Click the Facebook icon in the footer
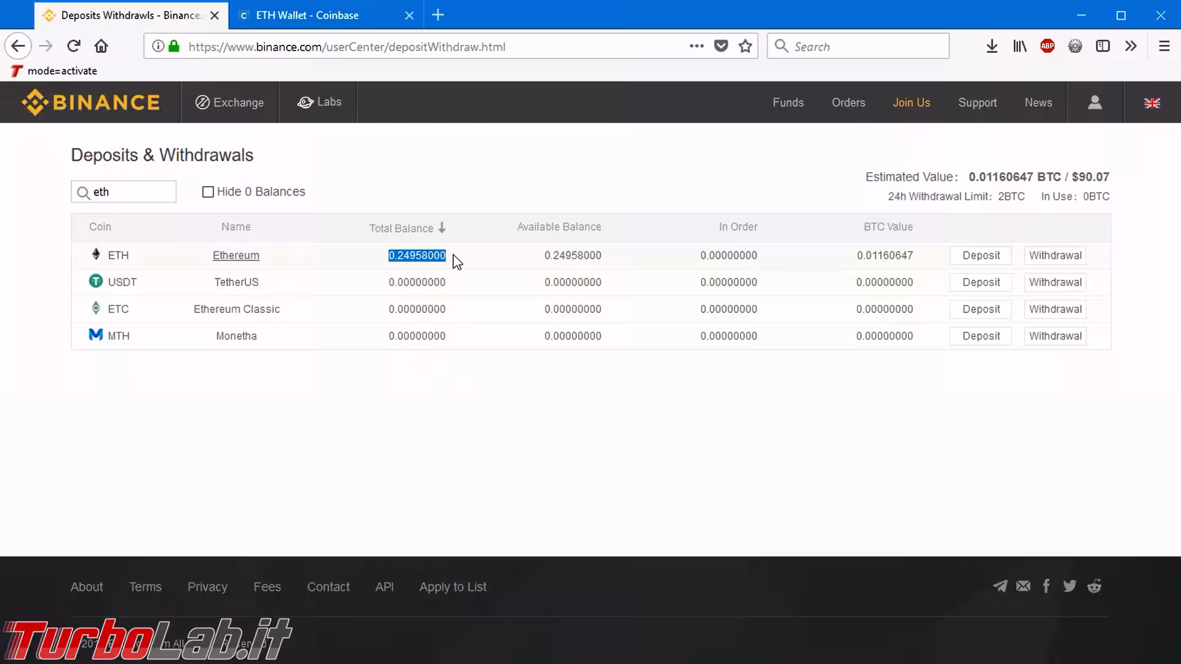Viewport: 1181px width, 664px height. (1046, 586)
